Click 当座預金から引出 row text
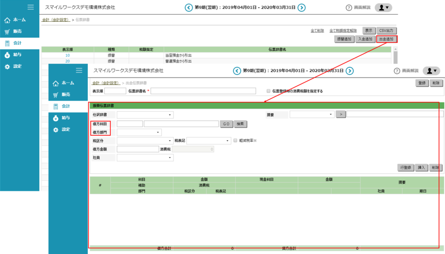Image resolution: width=445 pixels, height=254 pixels. 178,55
